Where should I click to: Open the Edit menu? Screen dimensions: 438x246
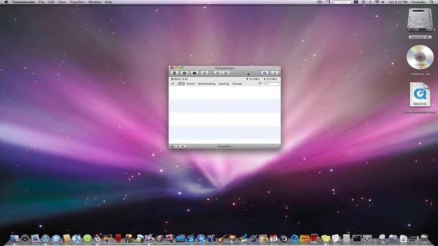[x=51, y=2]
